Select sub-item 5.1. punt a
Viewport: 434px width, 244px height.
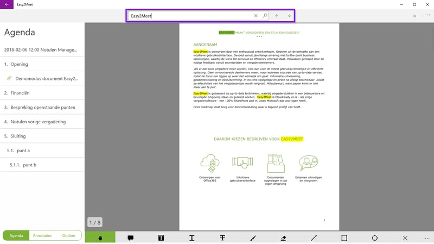point(42,151)
